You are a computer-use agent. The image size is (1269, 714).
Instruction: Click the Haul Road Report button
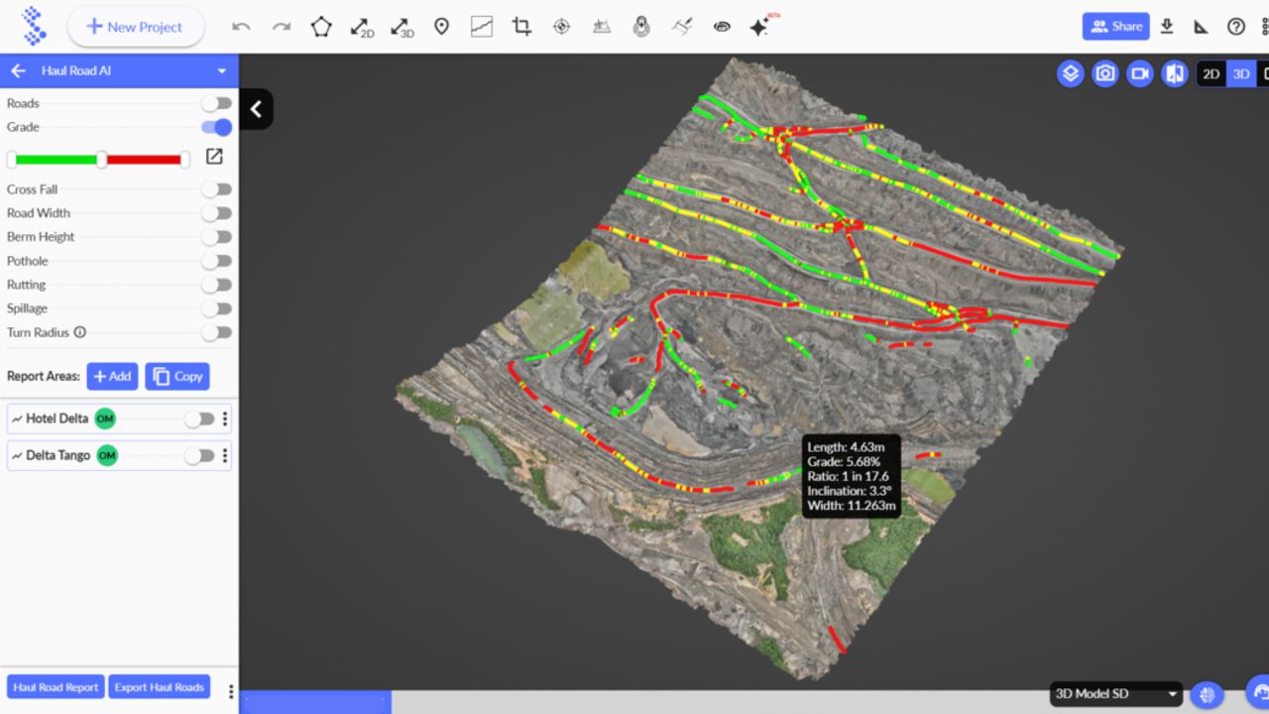click(x=56, y=687)
